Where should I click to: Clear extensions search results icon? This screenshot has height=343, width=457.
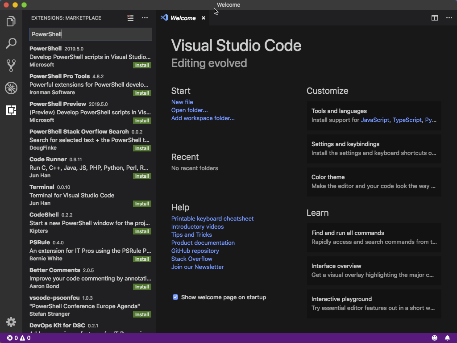[x=130, y=18]
